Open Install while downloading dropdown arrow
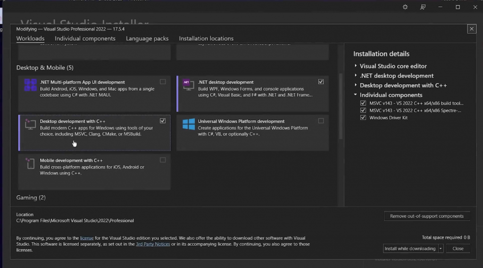Viewport: 483px width, 268px height. [441, 248]
